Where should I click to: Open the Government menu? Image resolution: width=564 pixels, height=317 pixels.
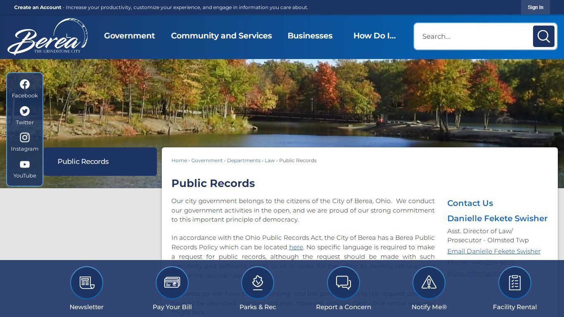pyautogui.click(x=129, y=36)
